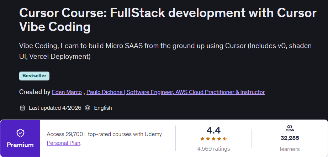The height and width of the screenshot is (157, 328).
Task: Click the 4.4 rating score
Action: click(x=213, y=130)
